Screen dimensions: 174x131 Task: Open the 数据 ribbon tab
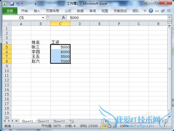[80, 11]
